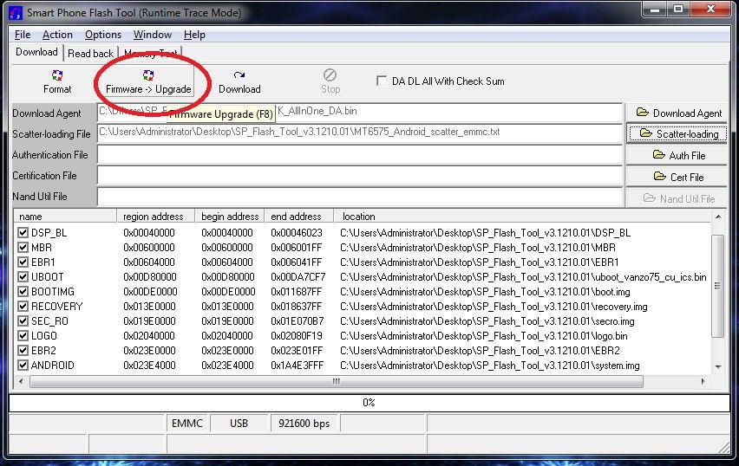The width and height of the screenshot is (739, 466).
Task: Uncheck the ANDROID partition checkbox
Action: coord(23,366)
